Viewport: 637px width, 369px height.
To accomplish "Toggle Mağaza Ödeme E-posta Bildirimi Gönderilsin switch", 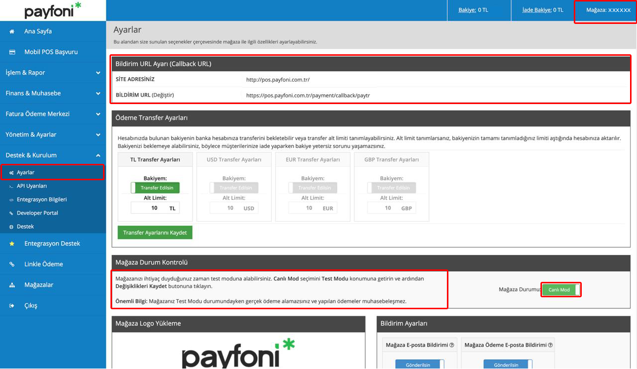I will 508,365.
